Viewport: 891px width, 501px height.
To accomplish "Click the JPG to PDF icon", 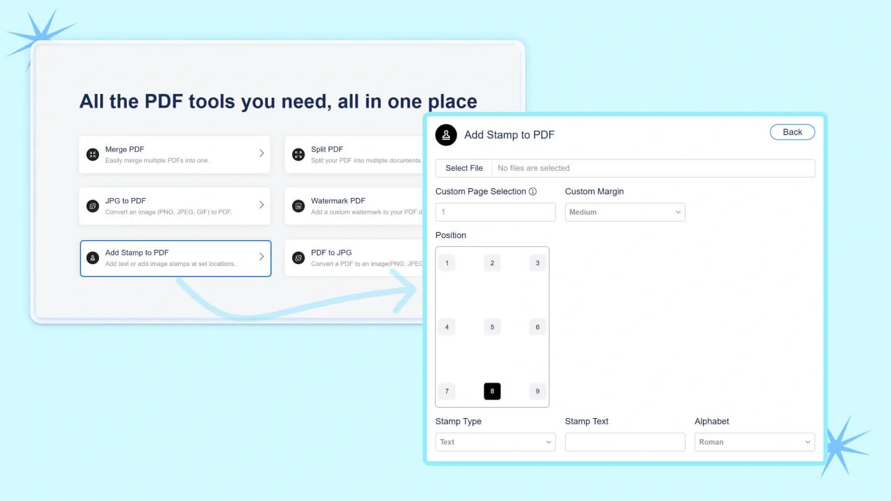I will (93, 206).
